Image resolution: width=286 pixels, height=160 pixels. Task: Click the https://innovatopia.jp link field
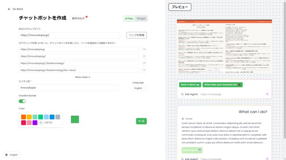pos(79,49)
